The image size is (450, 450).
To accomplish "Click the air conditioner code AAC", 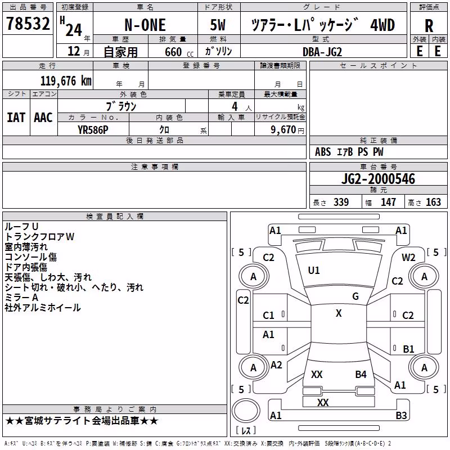I will [x=43, y=118].
